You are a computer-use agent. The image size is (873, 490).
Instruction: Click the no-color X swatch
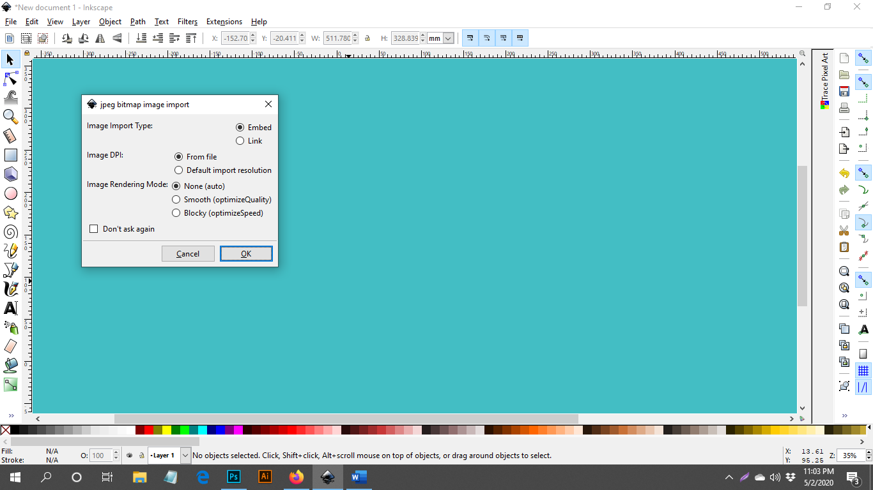[x=5, y=430]
